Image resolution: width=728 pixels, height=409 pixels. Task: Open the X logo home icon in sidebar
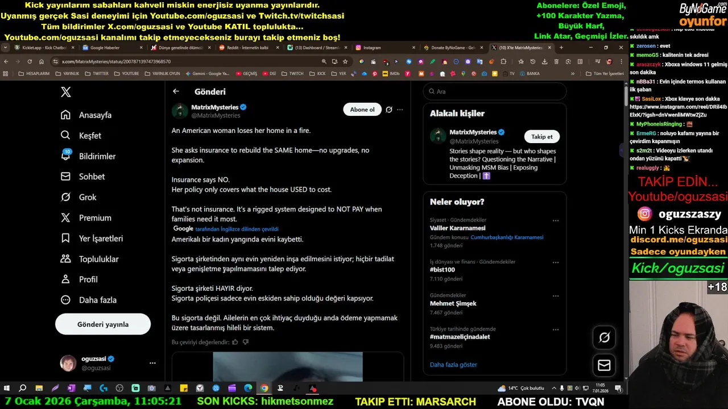point(66,92)
